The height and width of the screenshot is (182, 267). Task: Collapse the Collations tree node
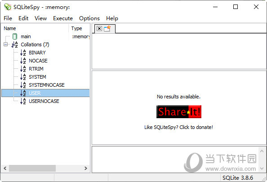pyautogui.click(x=6, y=44)
